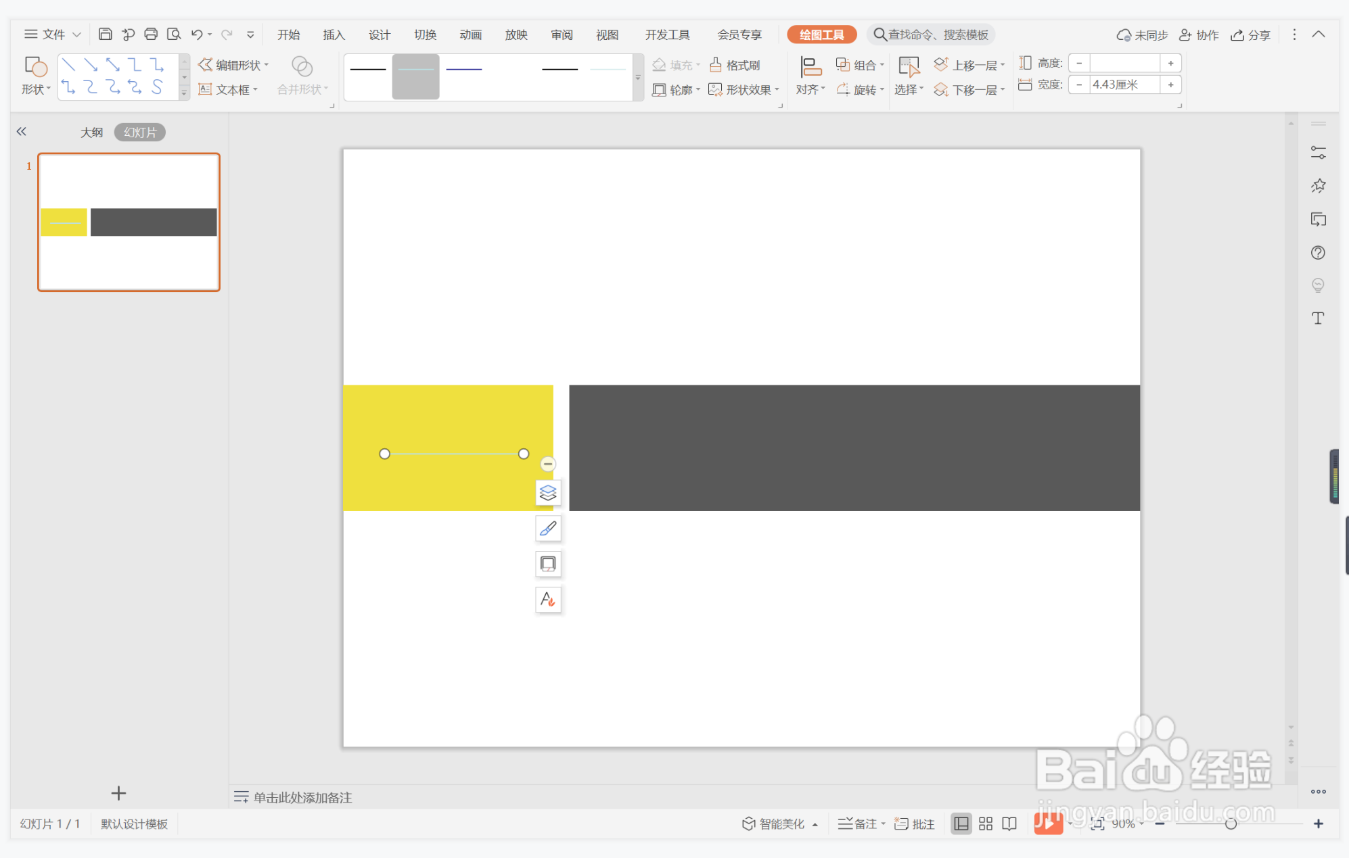
Task: Click the 智能美化 button
Action: tap(779, 824)
